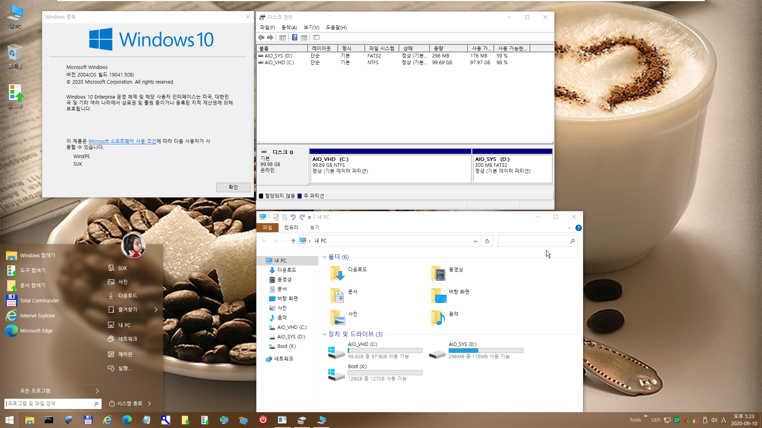Click the 용량 column header

(x=448, y=48)
